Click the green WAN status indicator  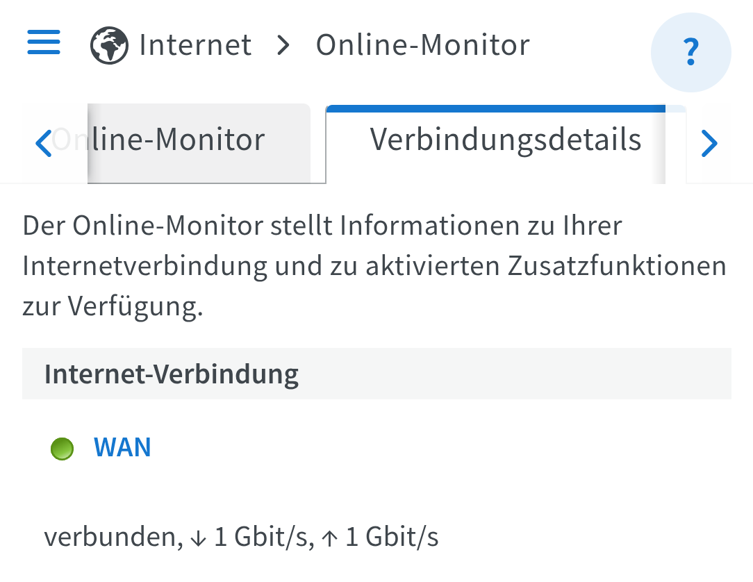tap(62, 449)
